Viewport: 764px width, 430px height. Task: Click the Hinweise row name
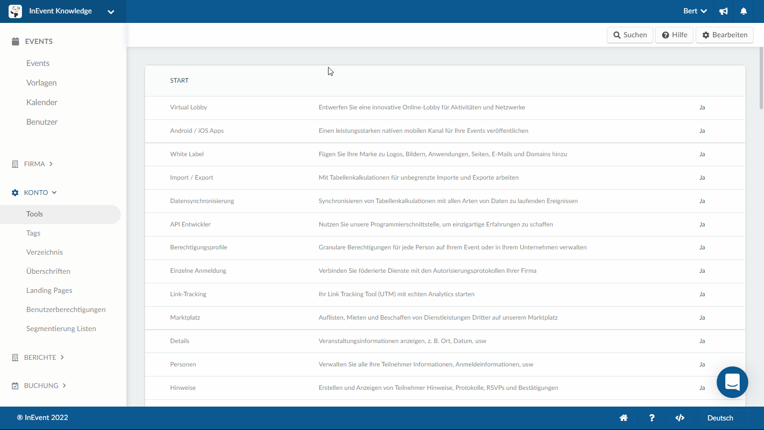click(183, 388)
